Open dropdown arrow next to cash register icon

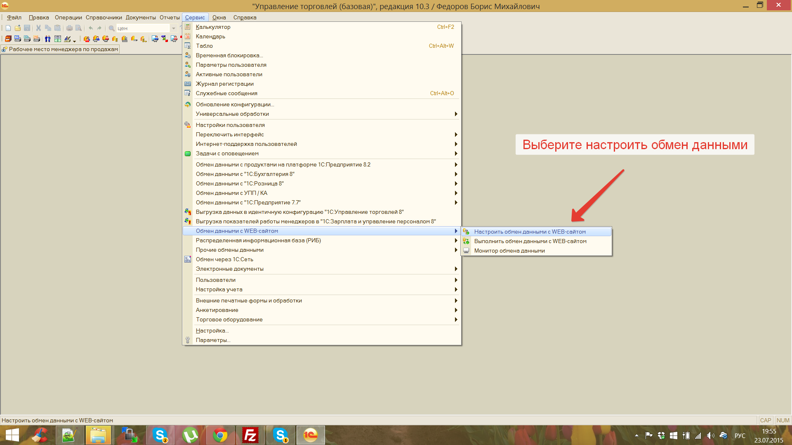(74, 41)
